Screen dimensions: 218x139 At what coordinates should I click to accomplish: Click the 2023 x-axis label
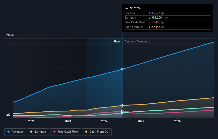click(68, 121)
